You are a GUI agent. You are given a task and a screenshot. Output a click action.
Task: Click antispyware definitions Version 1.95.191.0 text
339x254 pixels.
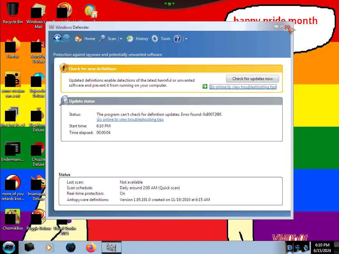click(x=165, y=199)
